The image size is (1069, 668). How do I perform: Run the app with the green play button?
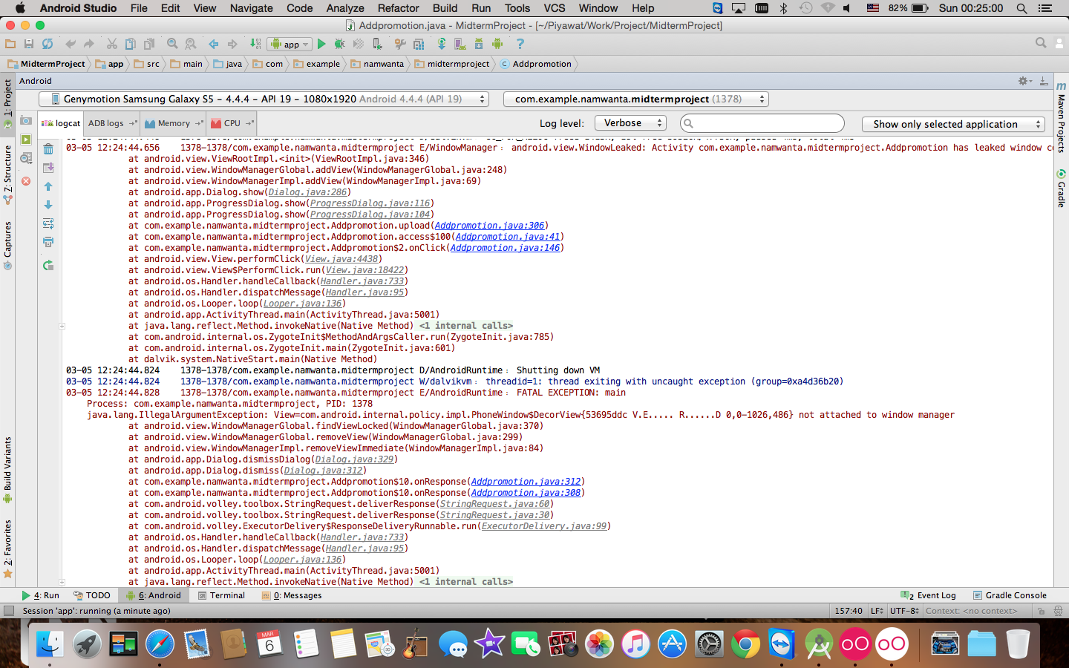click(x=321, y=45)
